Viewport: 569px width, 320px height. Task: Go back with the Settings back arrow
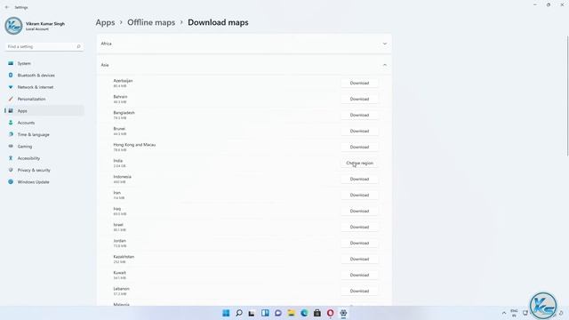[x=7, y=7]
